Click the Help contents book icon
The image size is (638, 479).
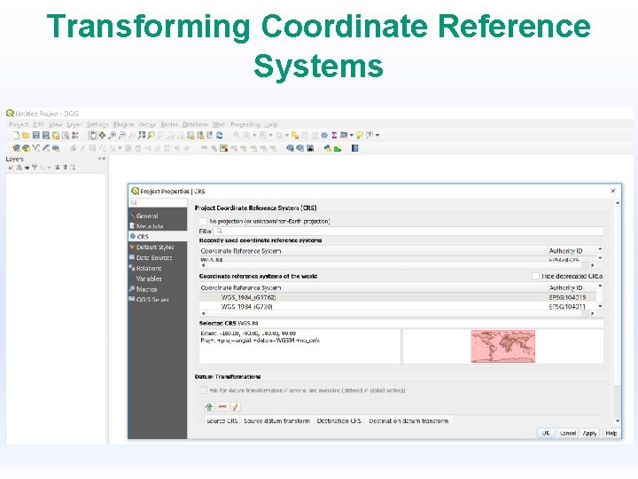[354, 149]
